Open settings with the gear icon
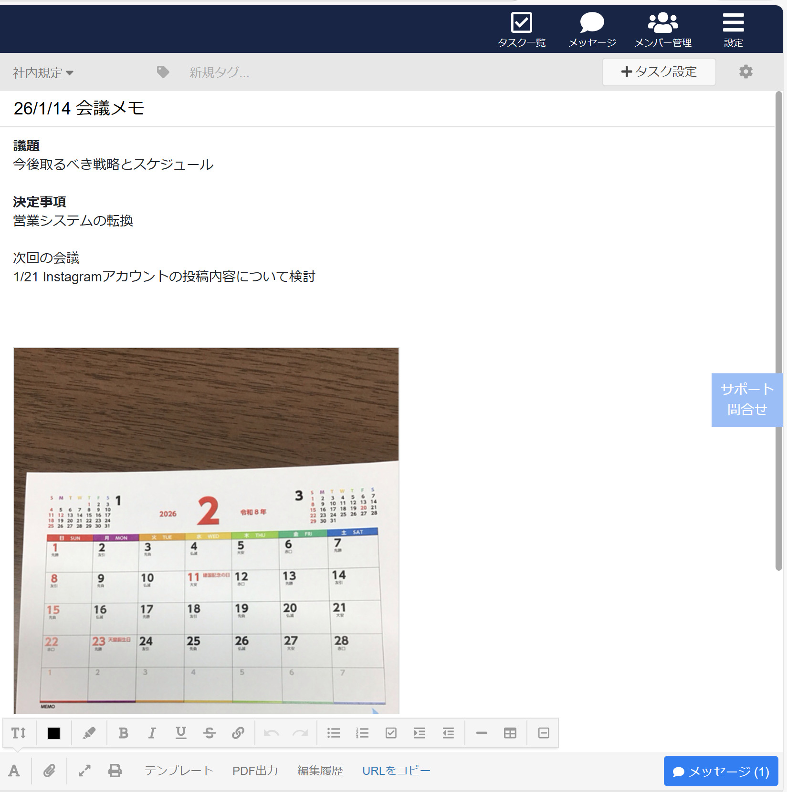 click(745, 72)
